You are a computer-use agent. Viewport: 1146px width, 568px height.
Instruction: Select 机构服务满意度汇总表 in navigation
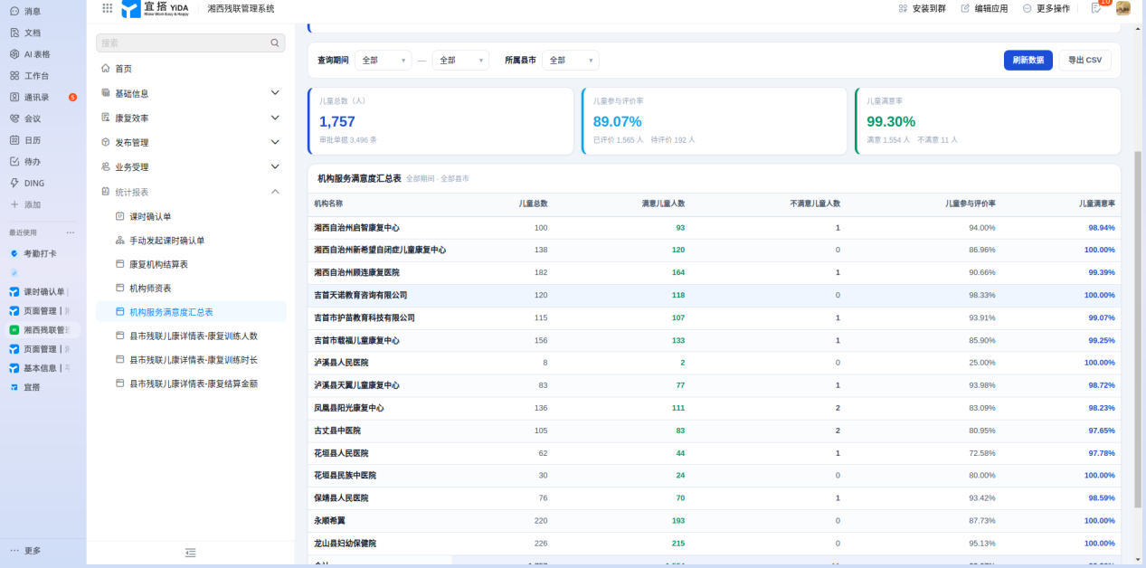coord(191,311)
